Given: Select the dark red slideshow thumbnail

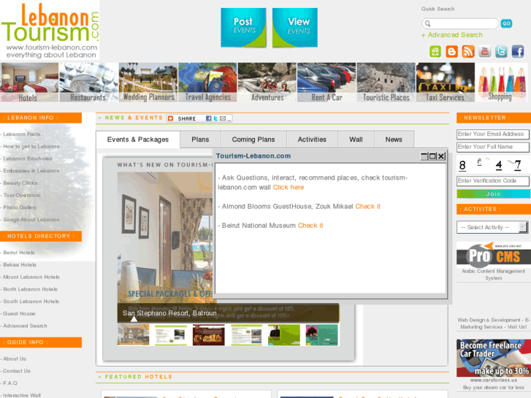Looking at the screenshot, I should click(209, 335).
